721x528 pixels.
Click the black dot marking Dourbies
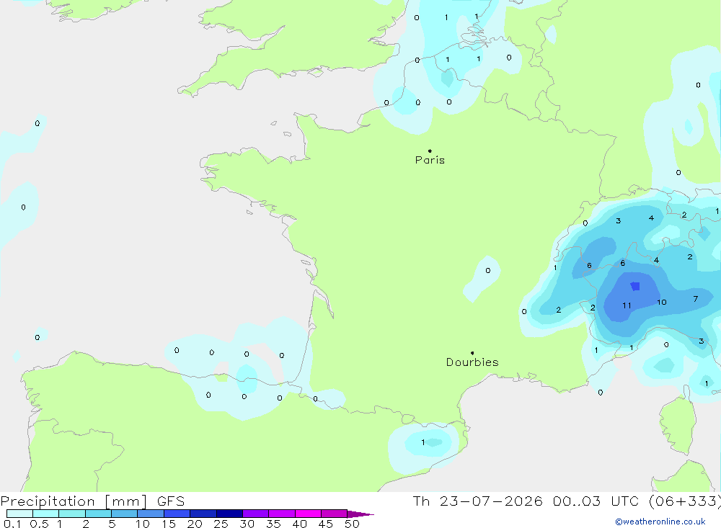coord(472,353)
